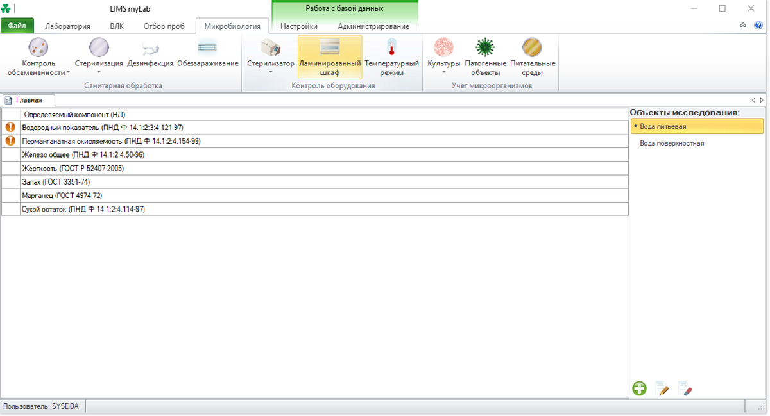Select the Стерилизация ribbon icon
This screenshot has width=770, height=416.
tap(99, 48)
